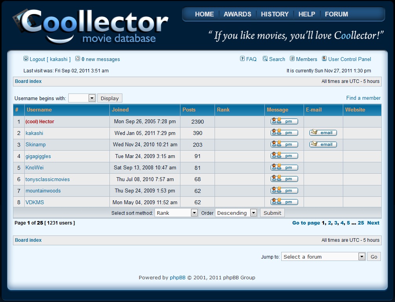
Task: Open the Skinamp profile
Action: click(x=36, y=145)
